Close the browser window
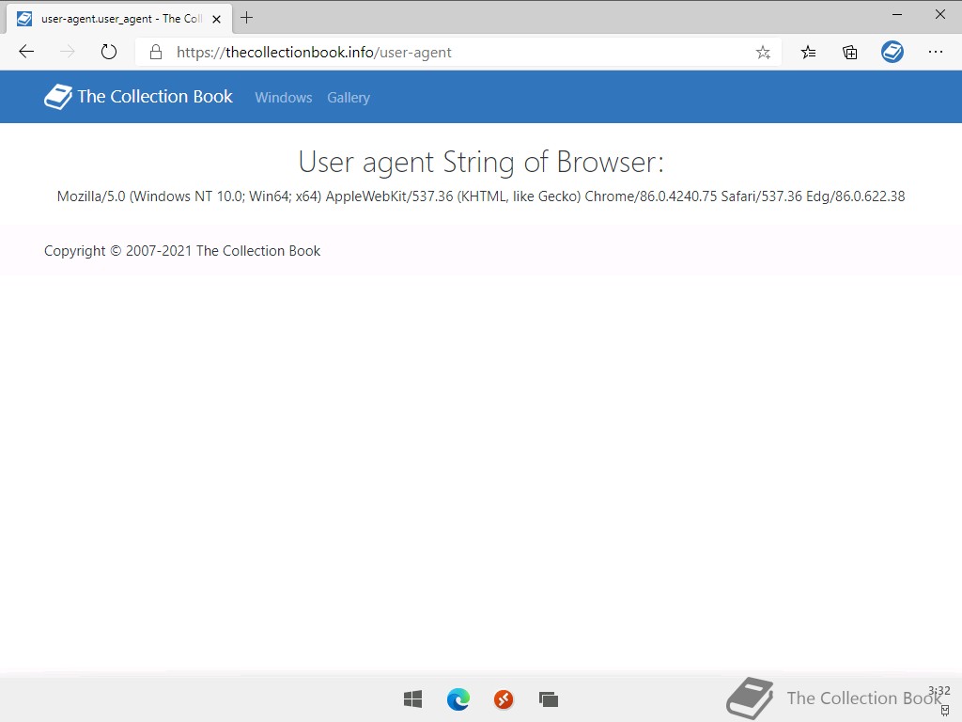This screenshot has height=722, width=962. (x=939, y=14)
